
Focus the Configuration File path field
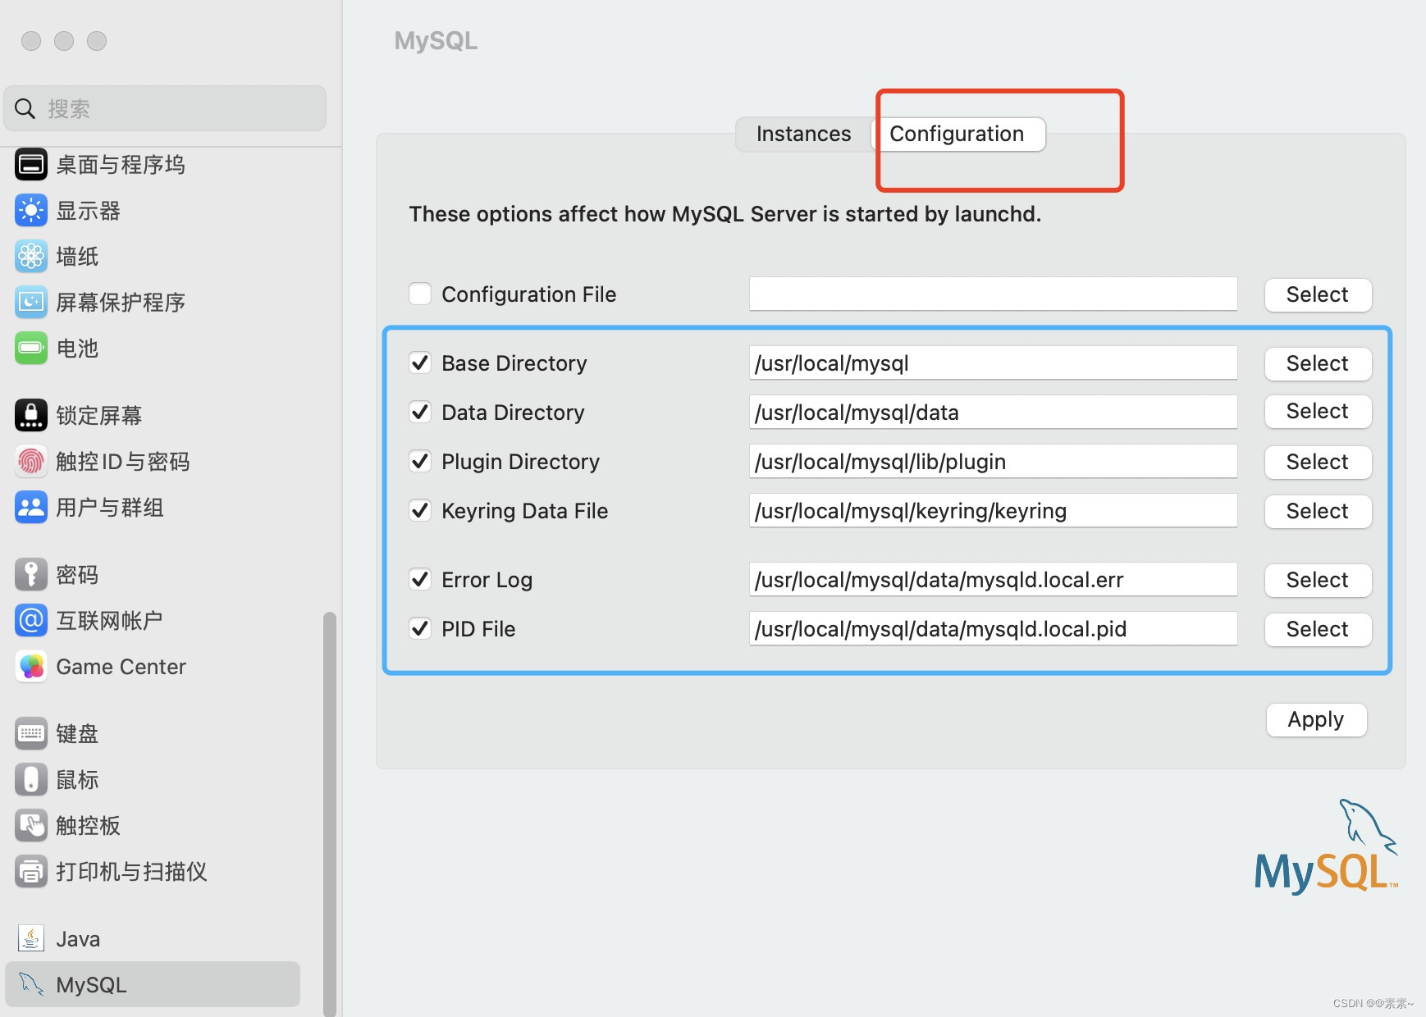click(x=993, y=294)
